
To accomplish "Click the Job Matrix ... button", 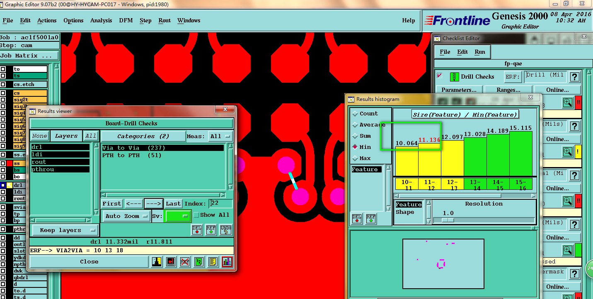I will (29, 55).
